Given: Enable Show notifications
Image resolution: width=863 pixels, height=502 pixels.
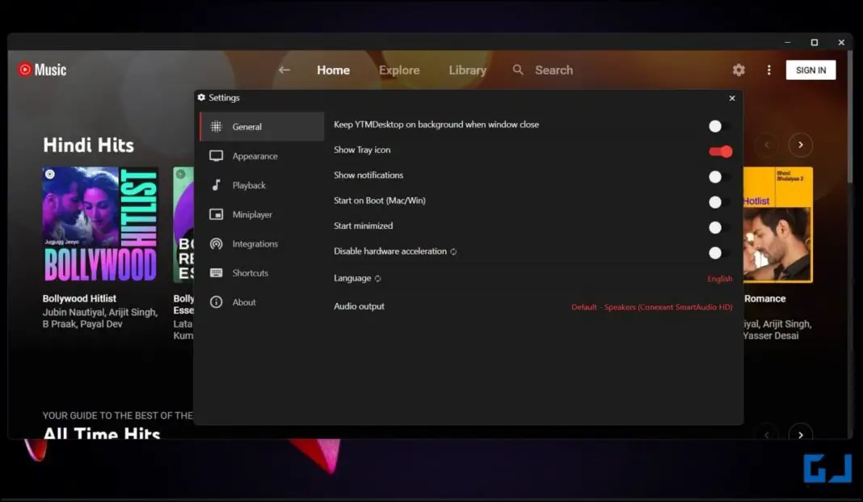Looking at the screenshot, I should point(715,176).
